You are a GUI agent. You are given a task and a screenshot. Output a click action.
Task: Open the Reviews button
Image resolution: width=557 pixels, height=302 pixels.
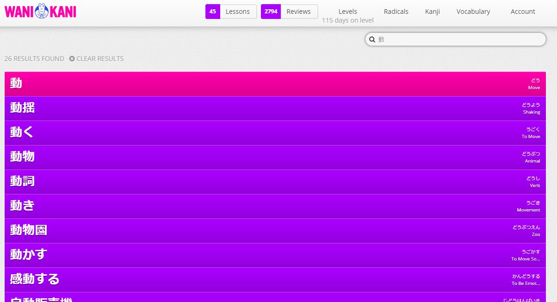click(299, 12)
